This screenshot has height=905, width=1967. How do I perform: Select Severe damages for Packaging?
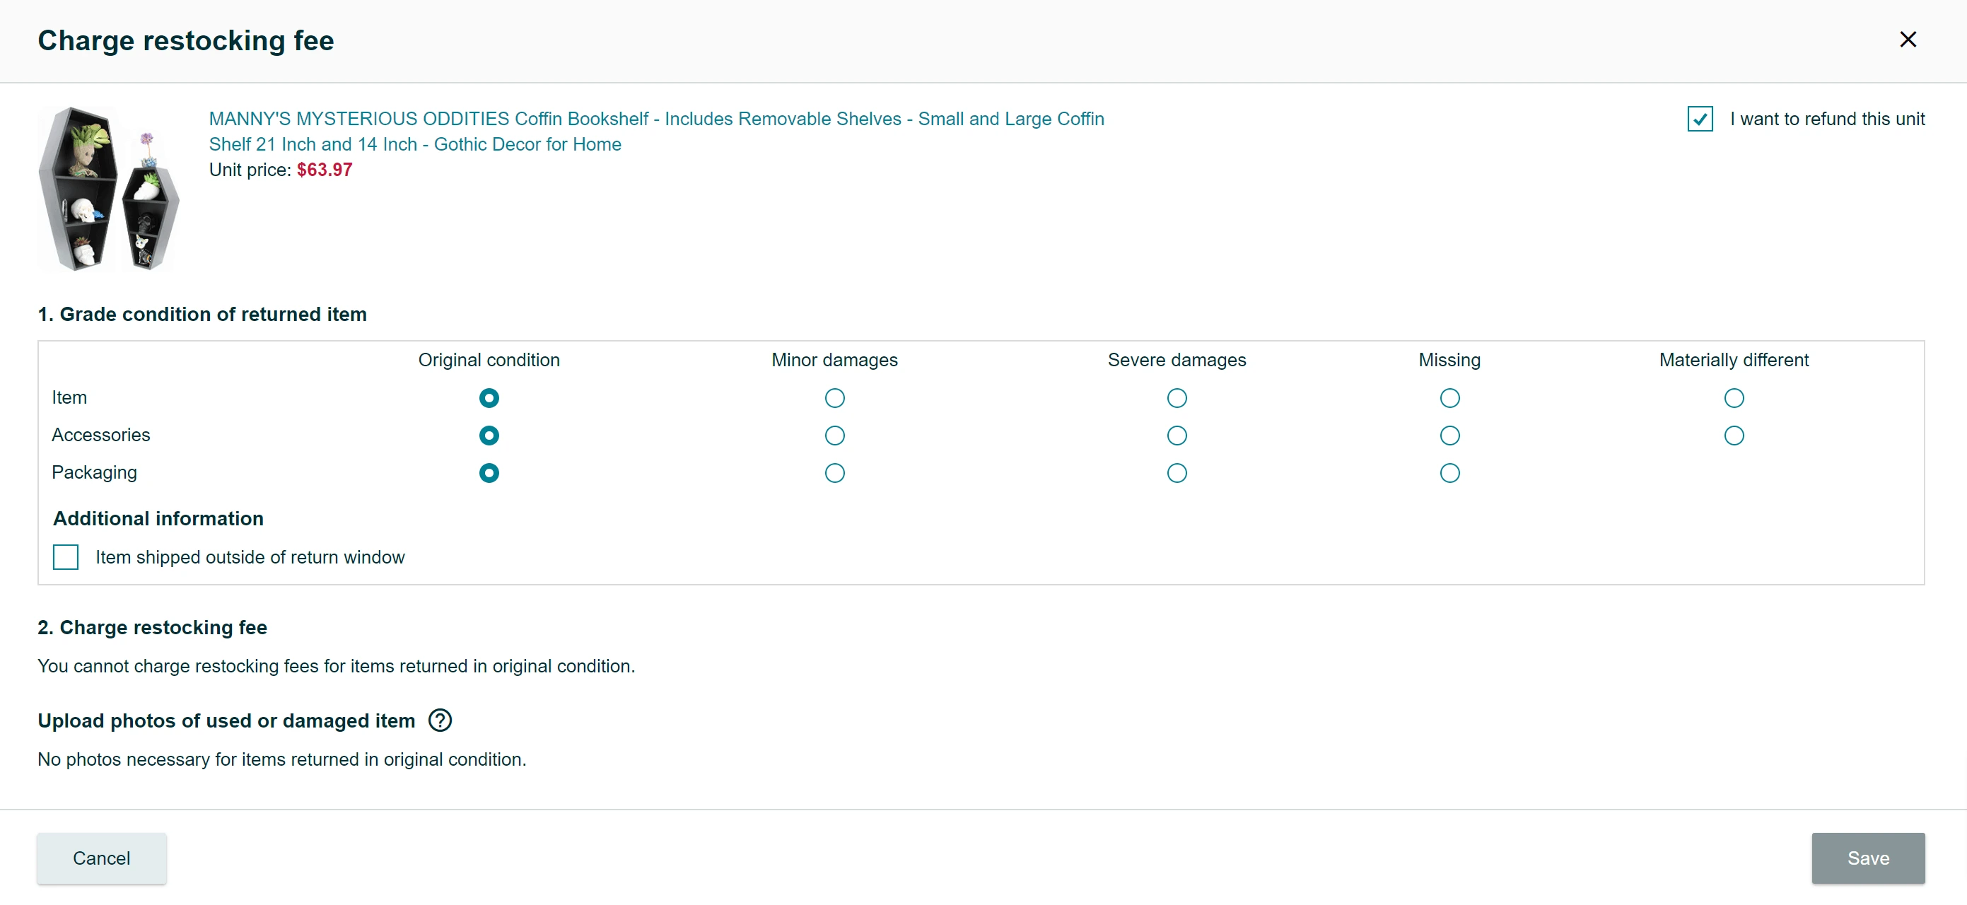click(1177, 473)
